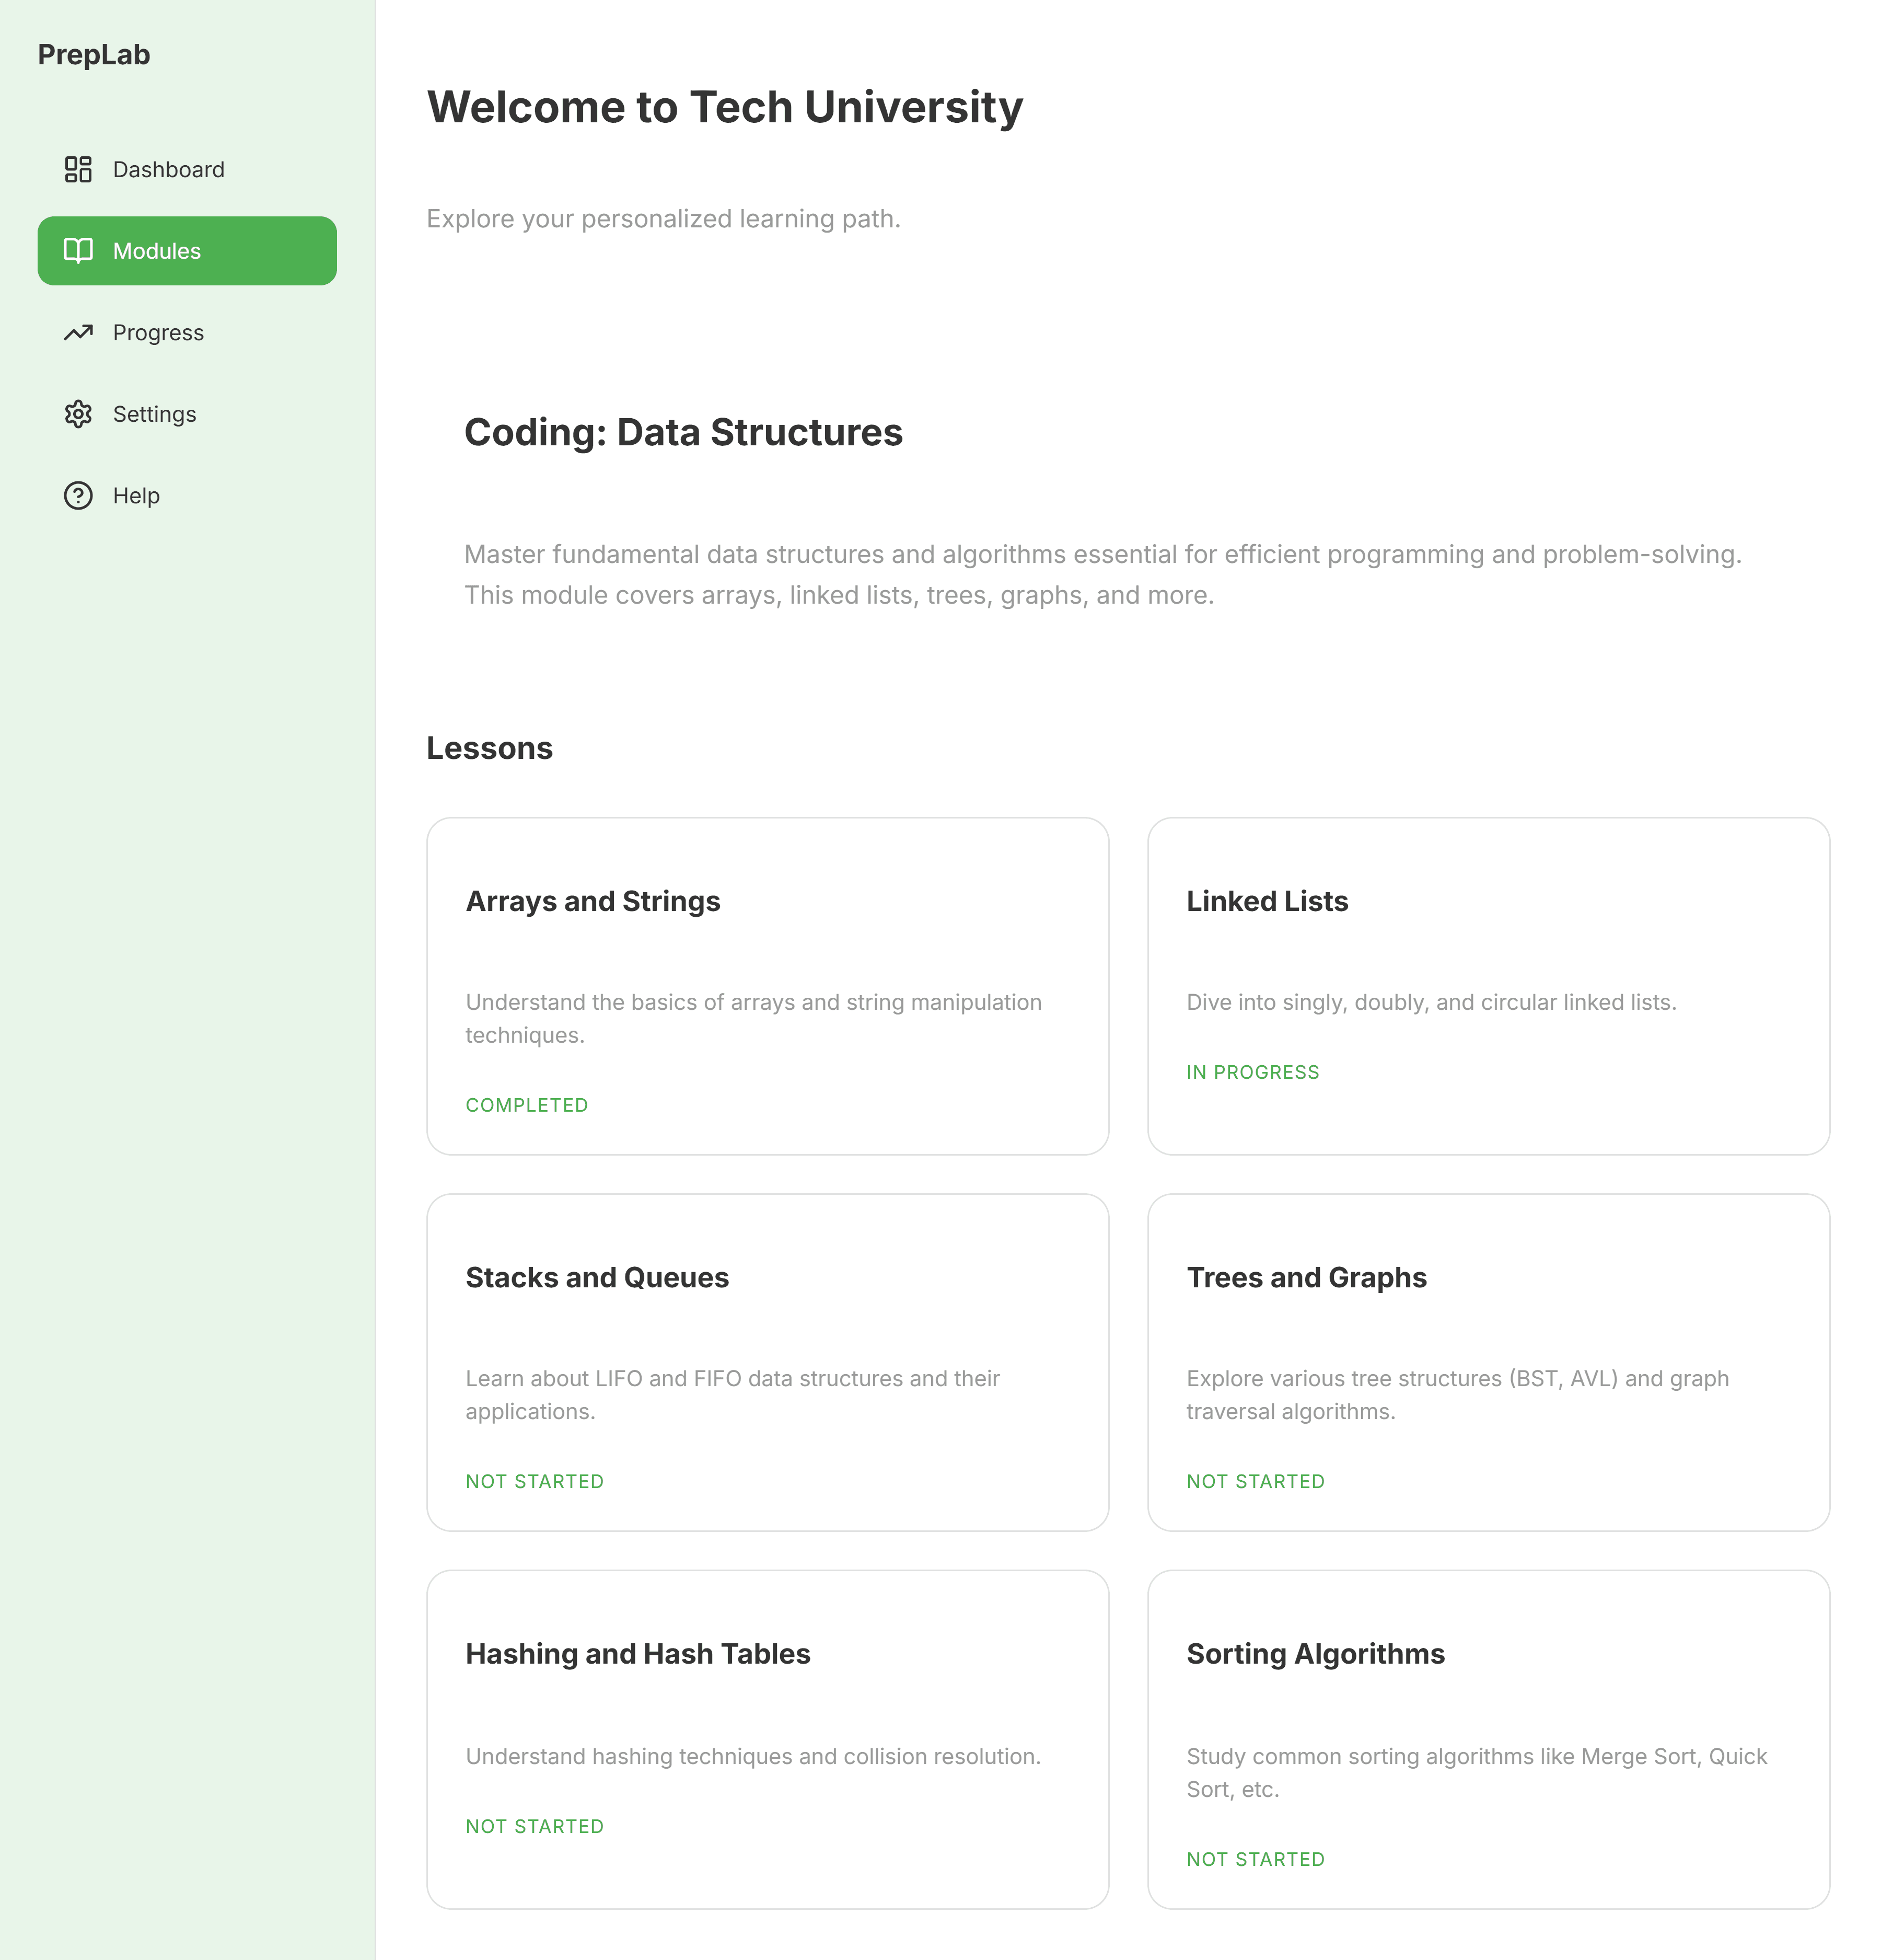Click the Coding: Data Structures heading
Screen dimensions: 1881x1960
[x=683, y=432]
